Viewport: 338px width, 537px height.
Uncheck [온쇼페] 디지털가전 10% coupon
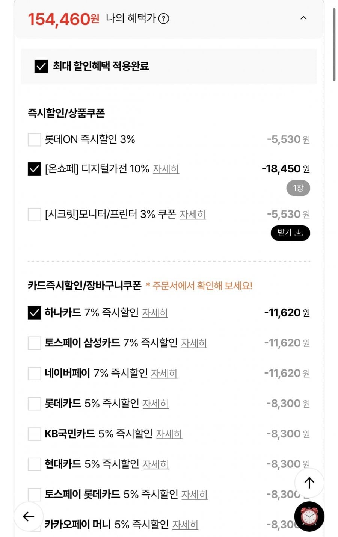point(34,169)
